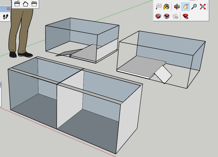
Task: Choose the Zoom magnifier tool
Action: click(194, 6)
